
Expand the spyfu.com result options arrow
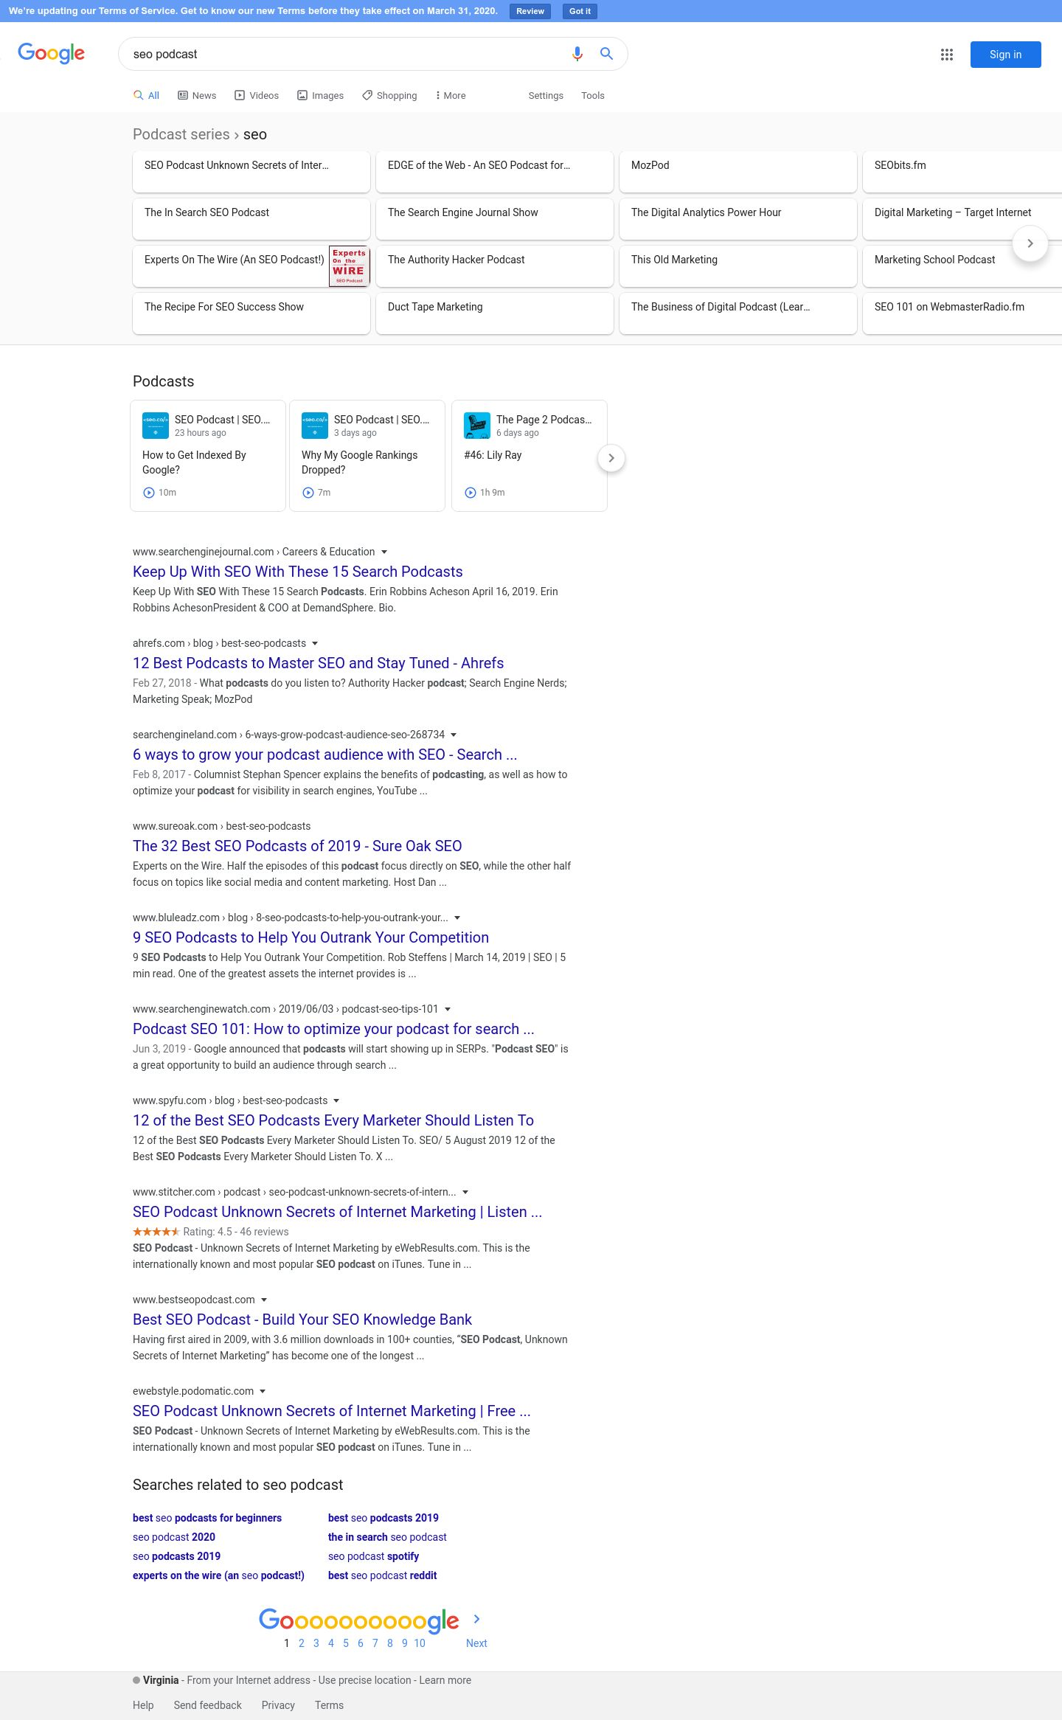click(336, 1100)
